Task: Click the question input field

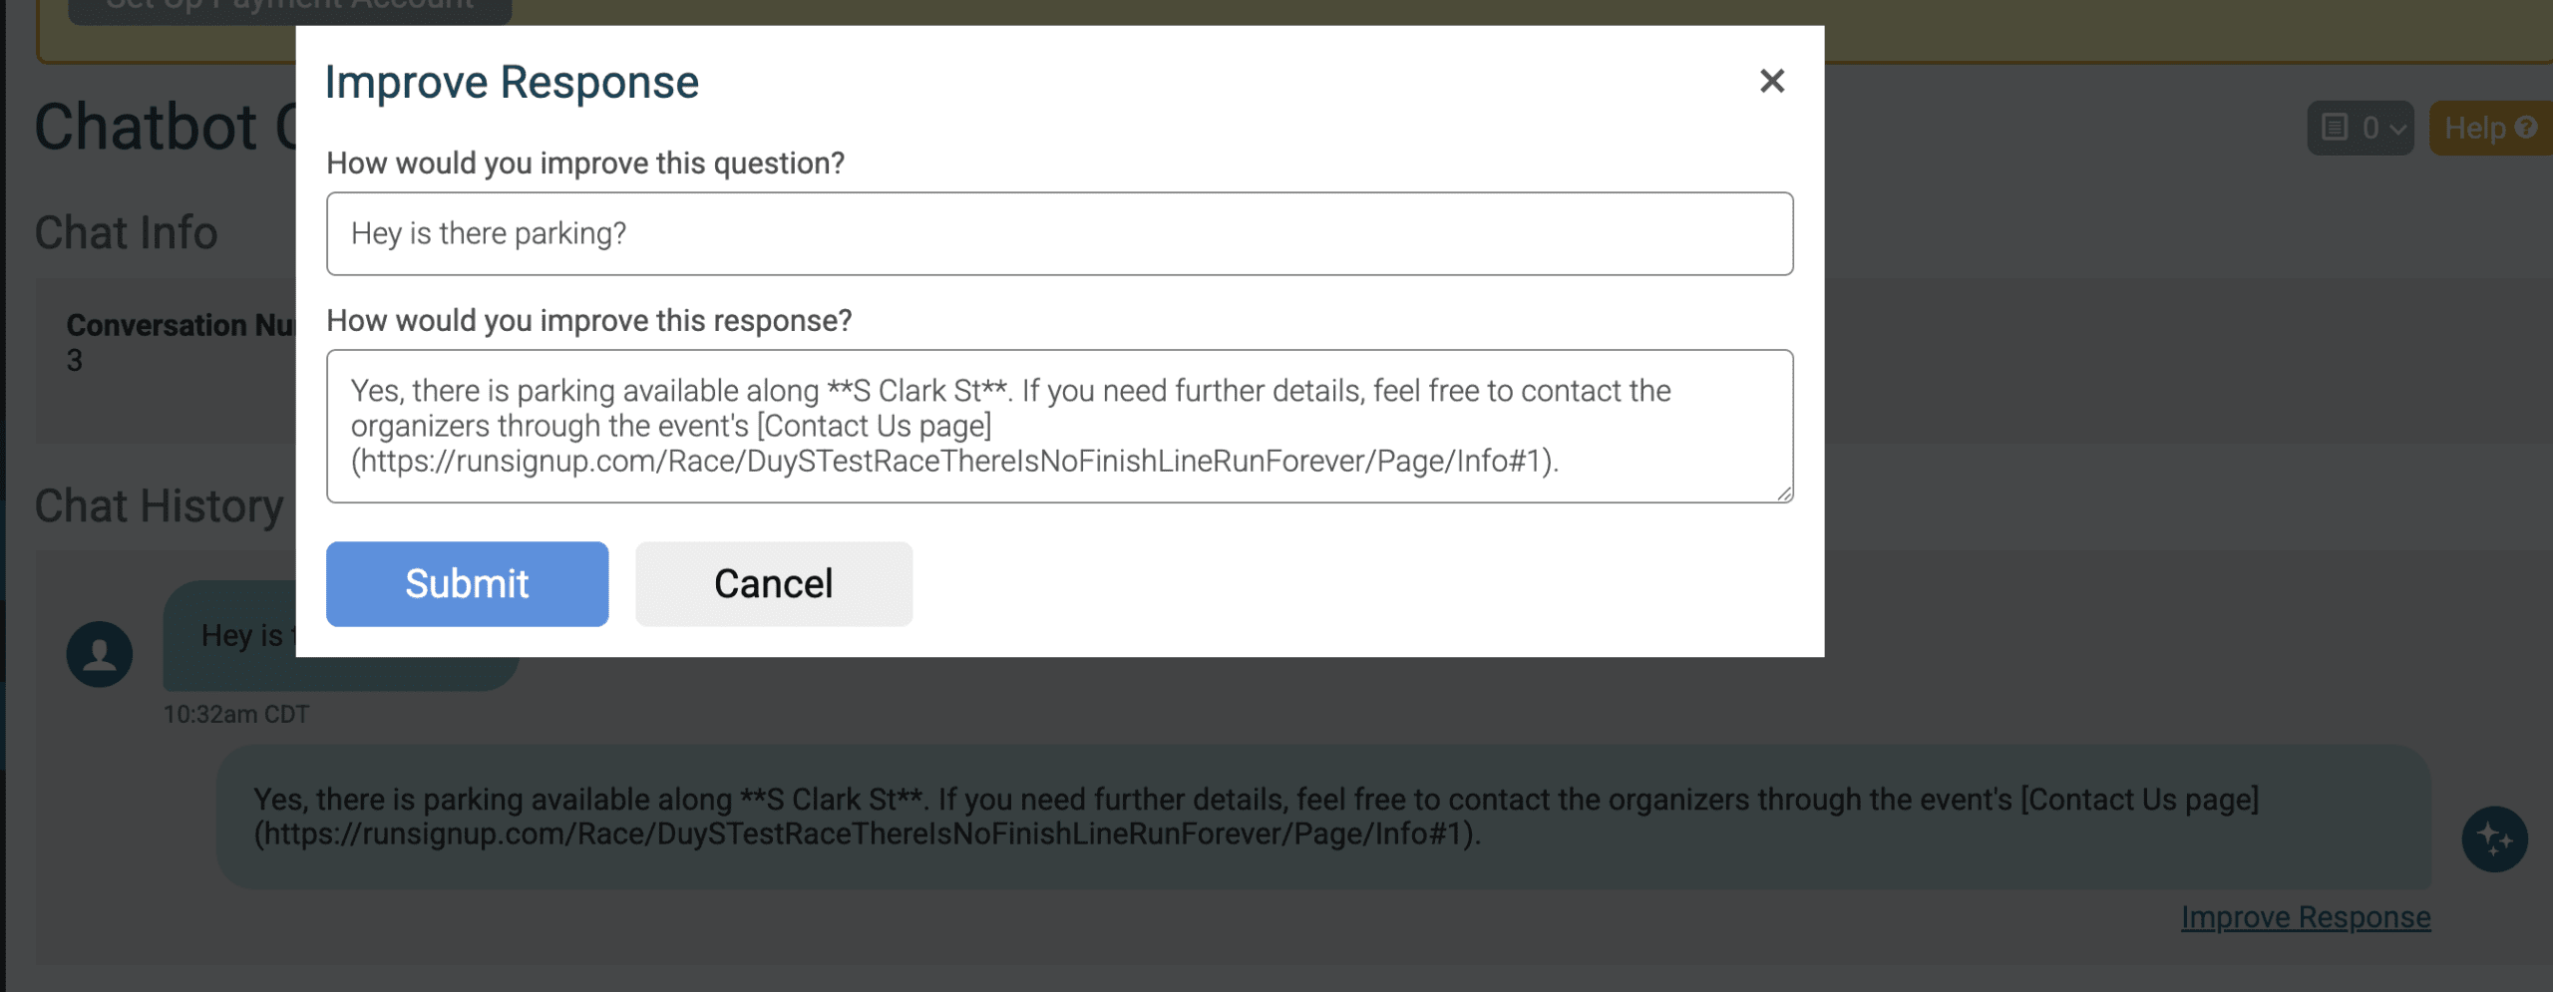Action: click(x=1059, y=233)
